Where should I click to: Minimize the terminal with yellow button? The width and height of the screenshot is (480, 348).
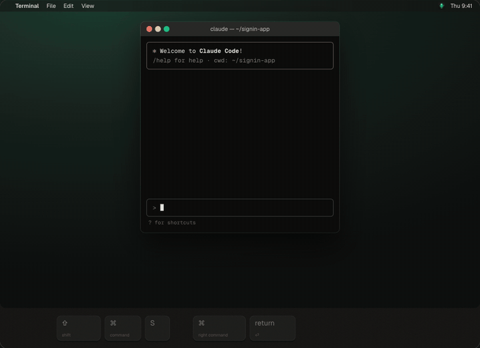pyautogui.click(x=158, y=29)
